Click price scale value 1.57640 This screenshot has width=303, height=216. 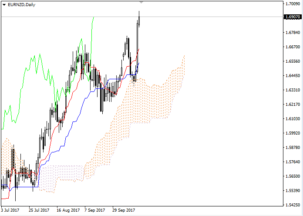click(293, 162)
